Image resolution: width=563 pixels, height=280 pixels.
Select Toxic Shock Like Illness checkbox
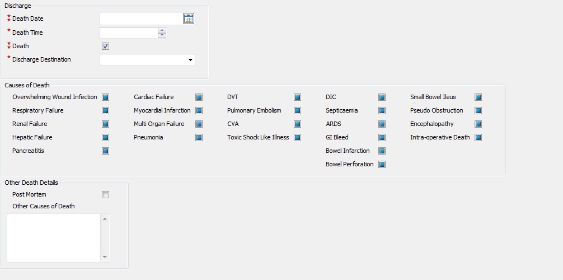[297, 137]
